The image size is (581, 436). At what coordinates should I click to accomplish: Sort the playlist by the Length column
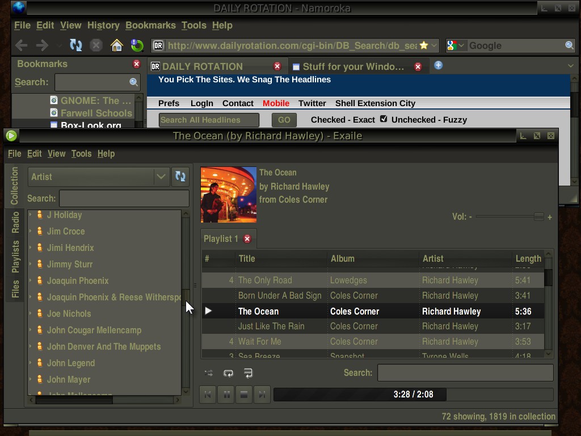point(528,258)
